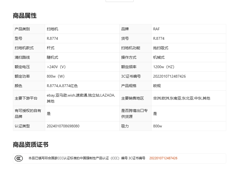Select the 认证类型 value 2024010708698080

pyautogui.click(x=63, y=126)
